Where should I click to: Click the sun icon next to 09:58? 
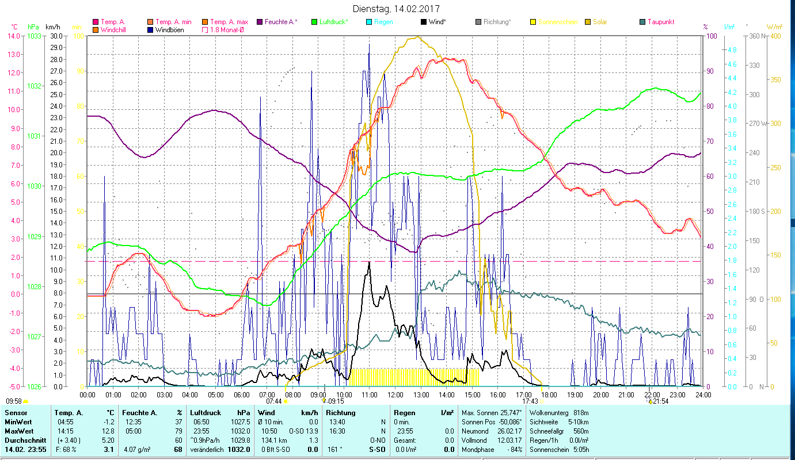click(x=25, y=401)
